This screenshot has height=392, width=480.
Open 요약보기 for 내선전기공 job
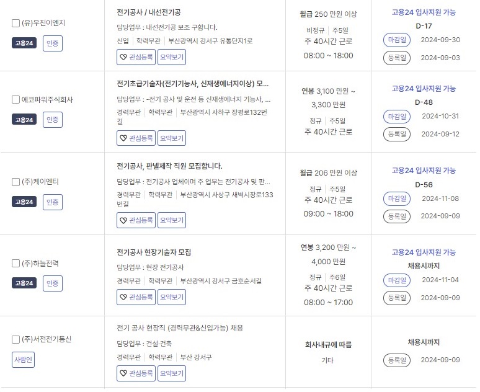click(x=172, y=57)
